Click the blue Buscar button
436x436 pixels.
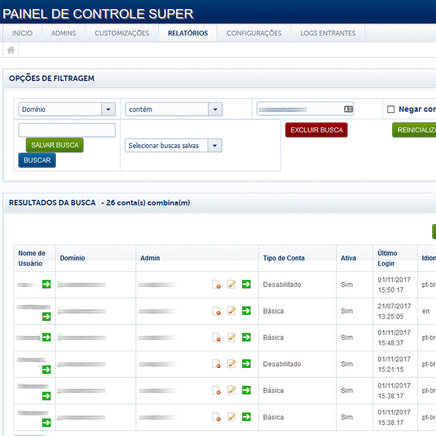37,160
